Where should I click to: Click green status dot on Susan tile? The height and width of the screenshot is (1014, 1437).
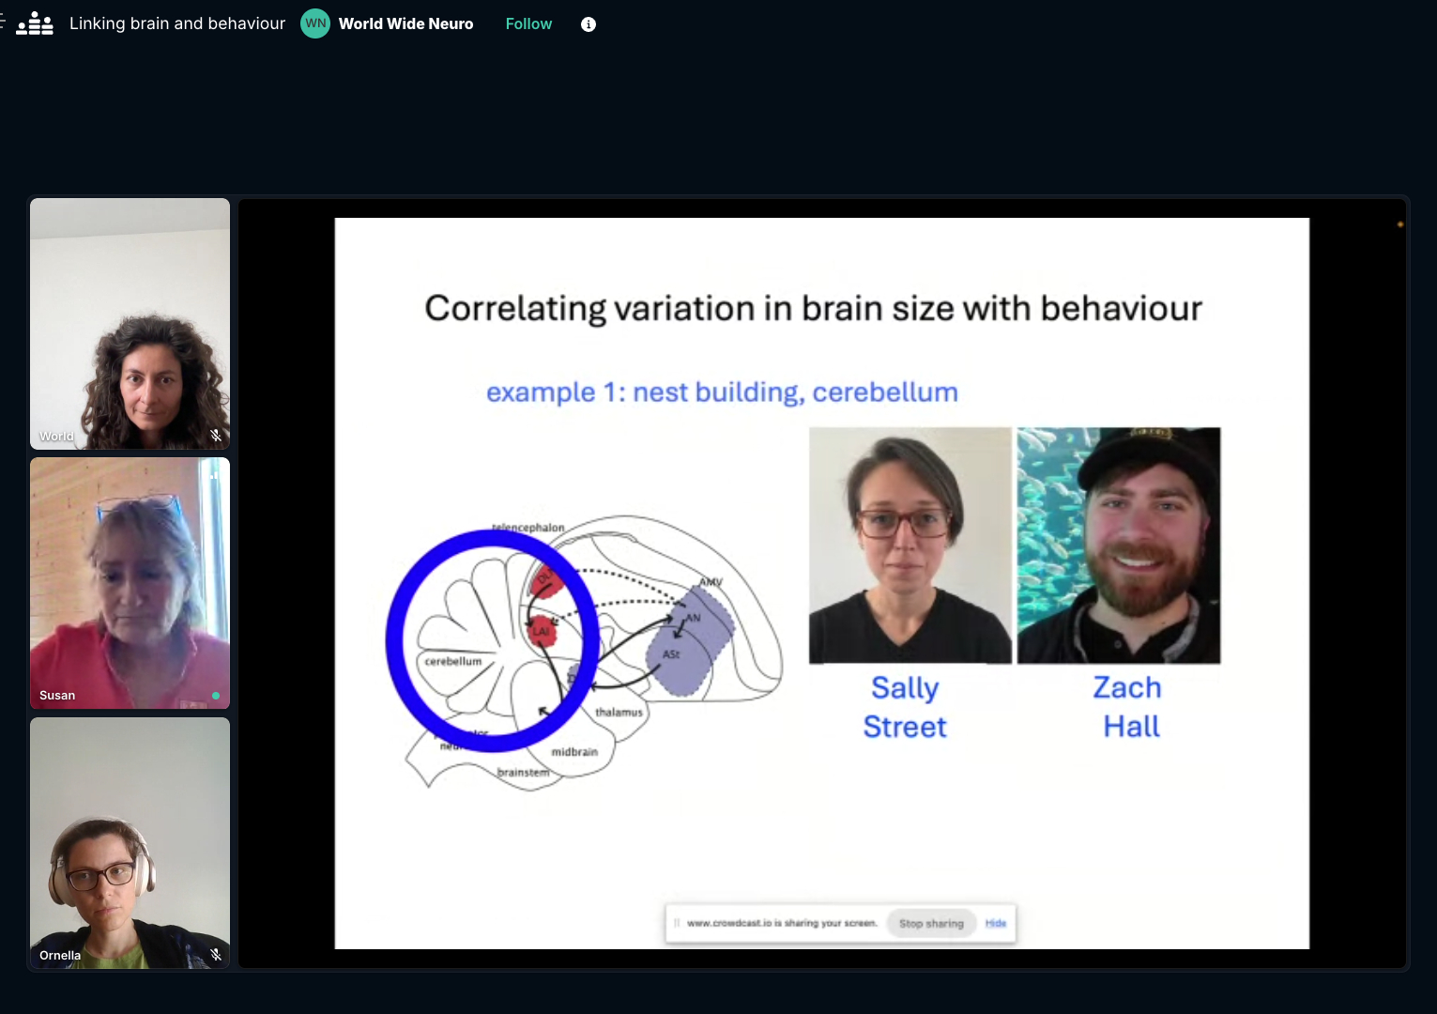(x=216, y=696)
